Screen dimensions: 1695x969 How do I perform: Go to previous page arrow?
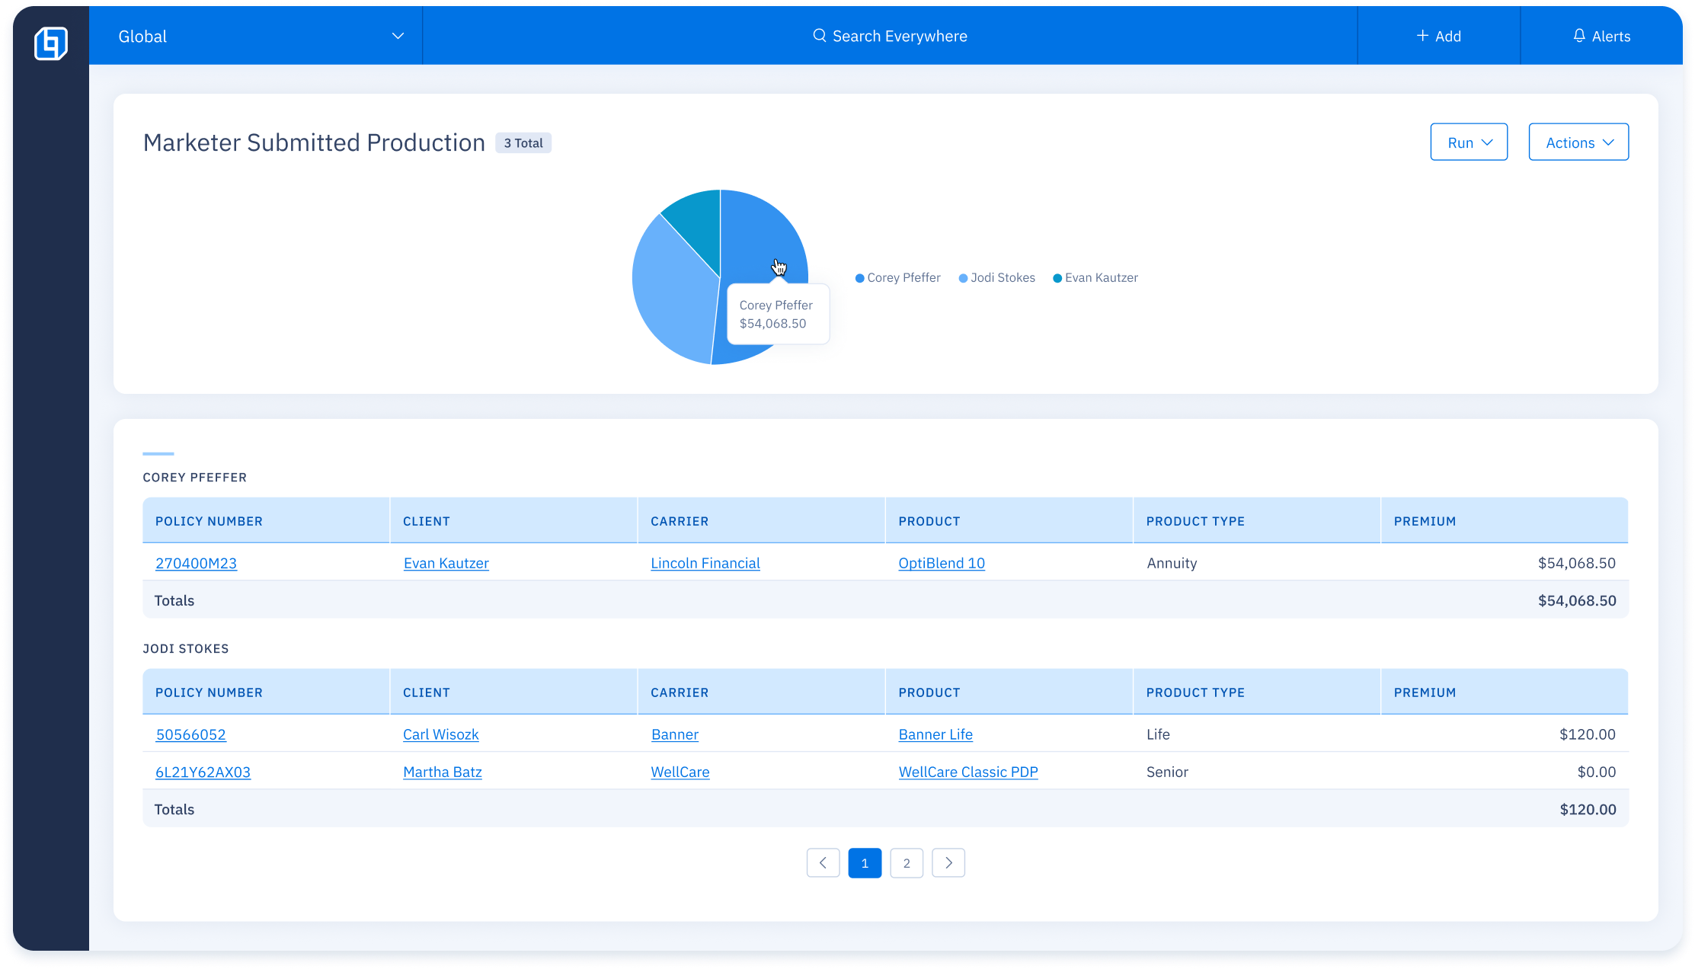(823, 863)
